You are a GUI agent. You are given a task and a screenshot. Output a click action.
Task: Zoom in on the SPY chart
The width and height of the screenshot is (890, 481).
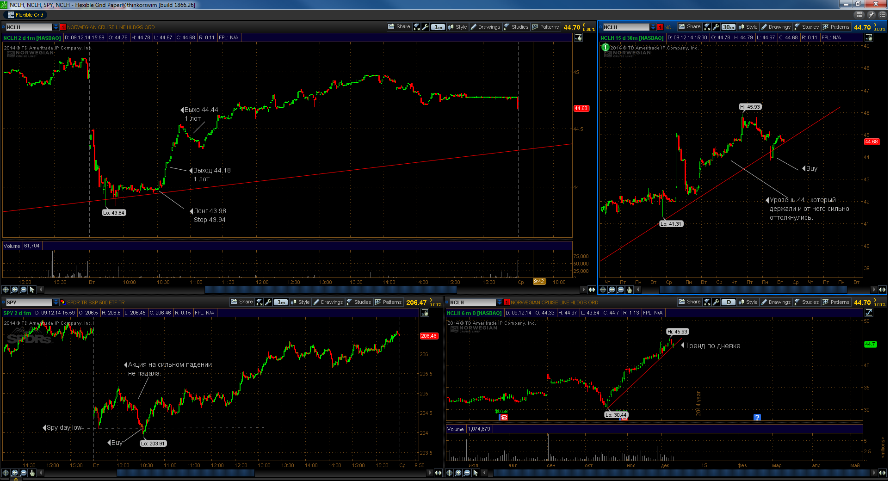click(x=15, y=473)
